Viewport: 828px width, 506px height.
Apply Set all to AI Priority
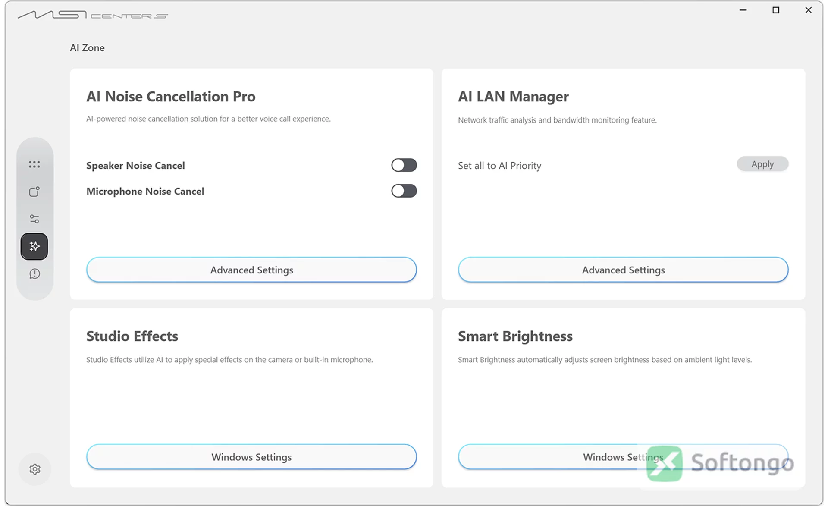(762, 164)
